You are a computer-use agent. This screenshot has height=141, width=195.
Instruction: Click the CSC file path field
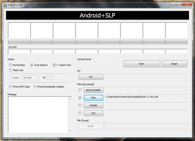(x=146, y=113)
